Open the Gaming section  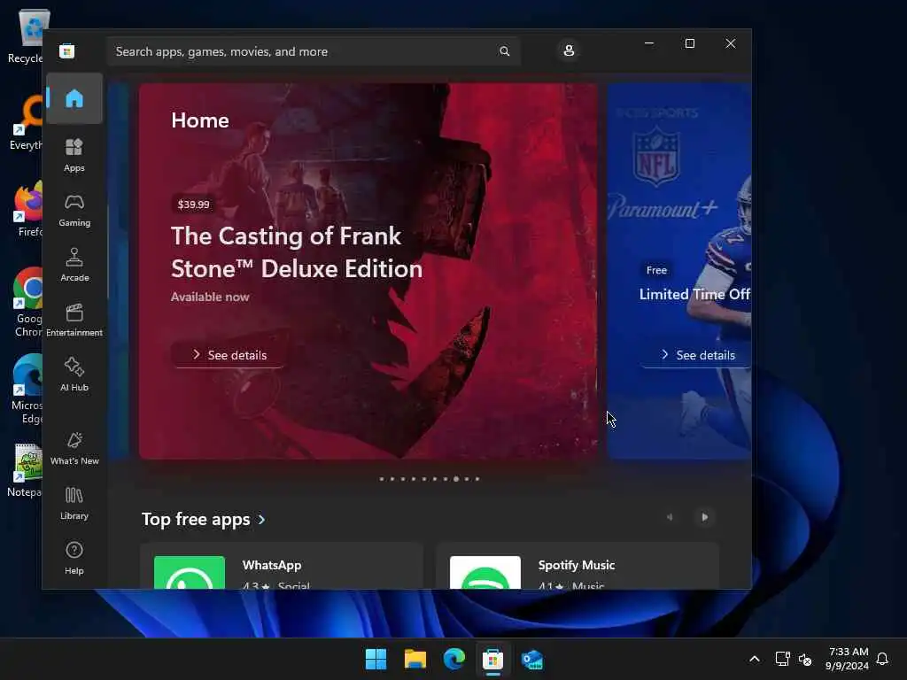click(x=74, y=210)
